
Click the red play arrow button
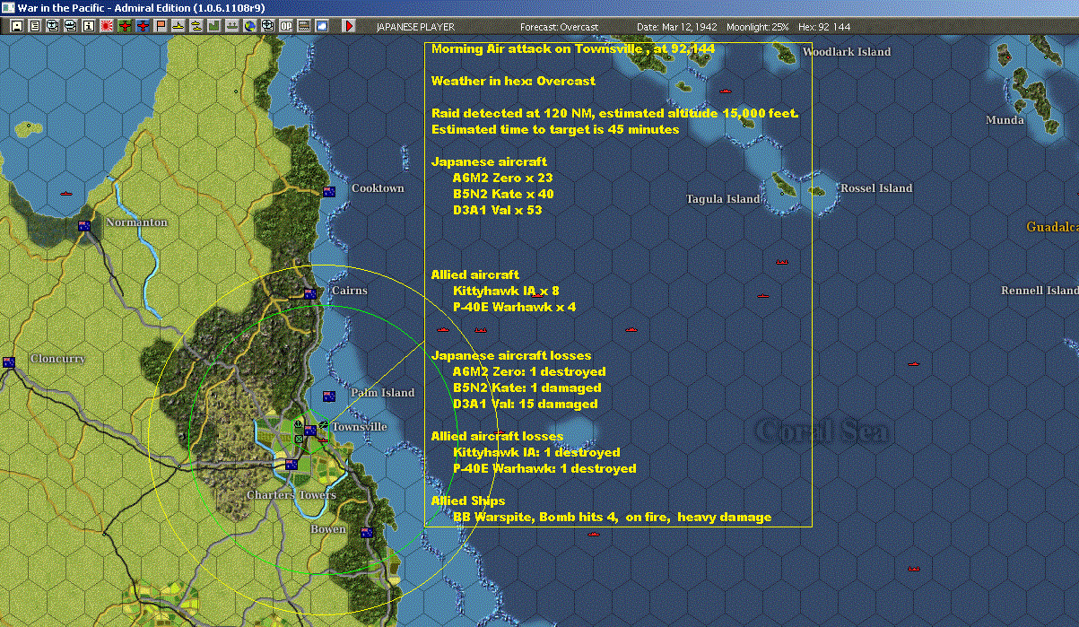tap(350, 26)
